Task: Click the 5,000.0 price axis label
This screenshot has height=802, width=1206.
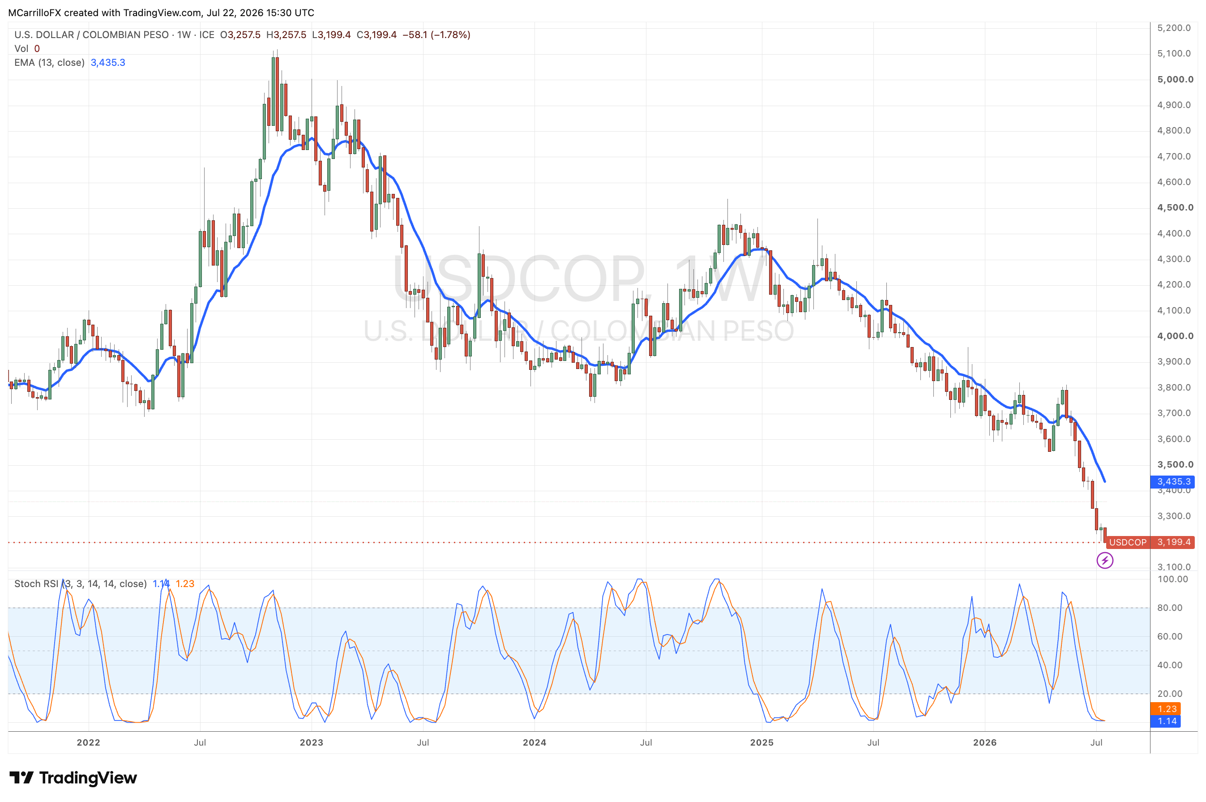Action: 1175,79
